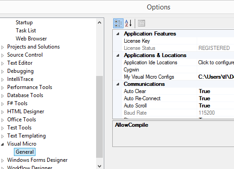Select the Windows Forms Designer label

[x=37, y=160]
